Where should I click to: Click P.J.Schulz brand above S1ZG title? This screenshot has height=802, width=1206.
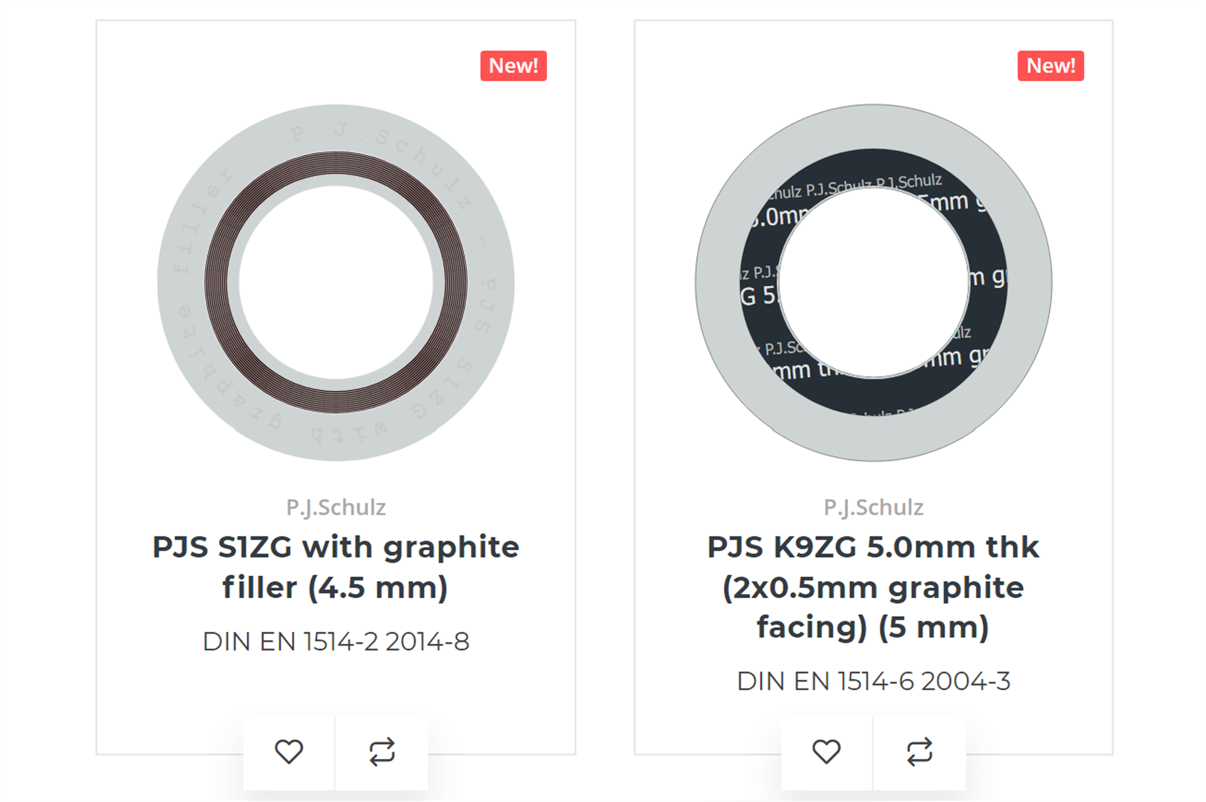click(x=336, y=507)
